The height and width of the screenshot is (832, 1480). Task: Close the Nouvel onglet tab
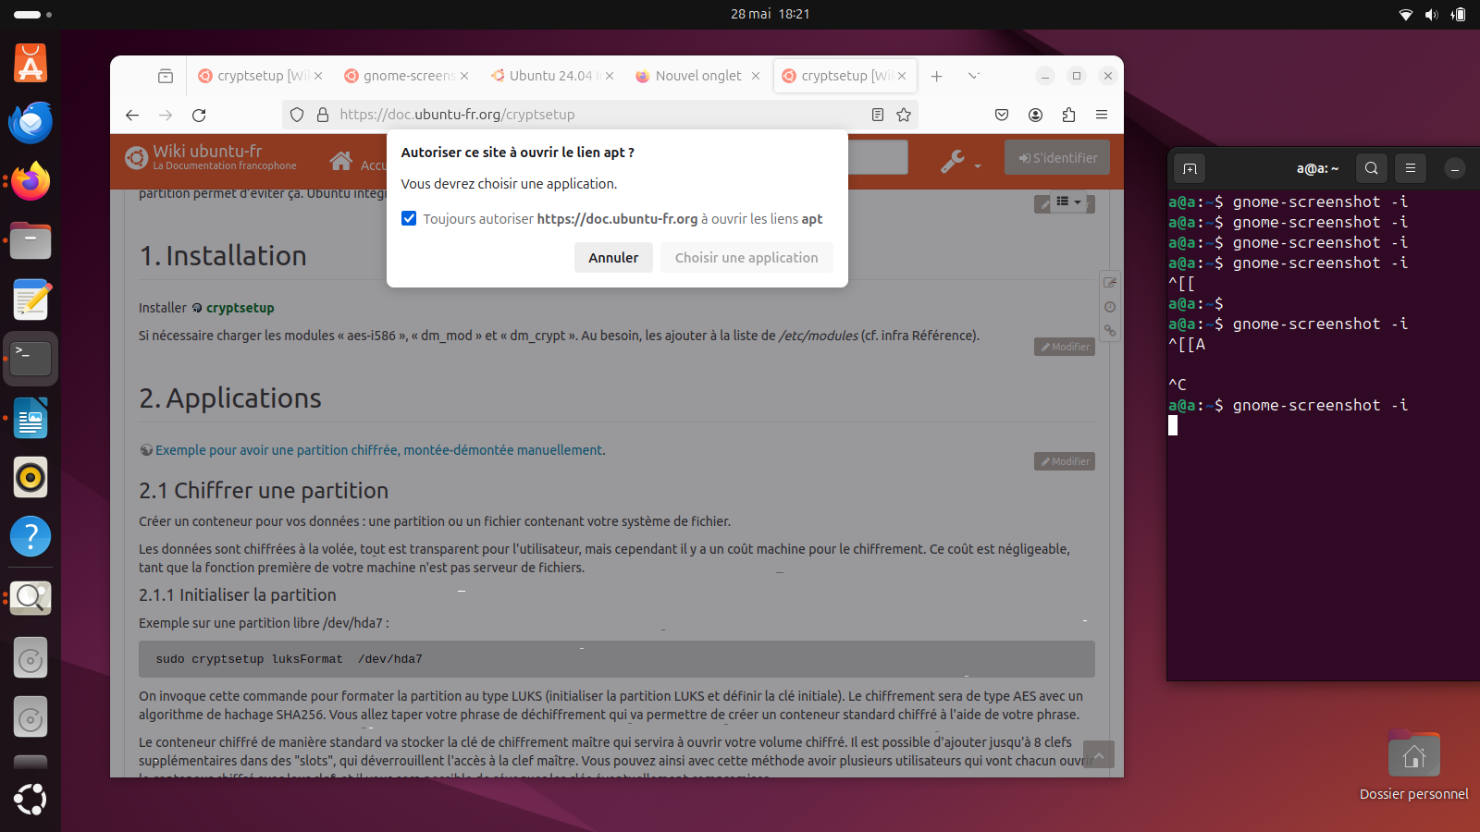point(756,76)
